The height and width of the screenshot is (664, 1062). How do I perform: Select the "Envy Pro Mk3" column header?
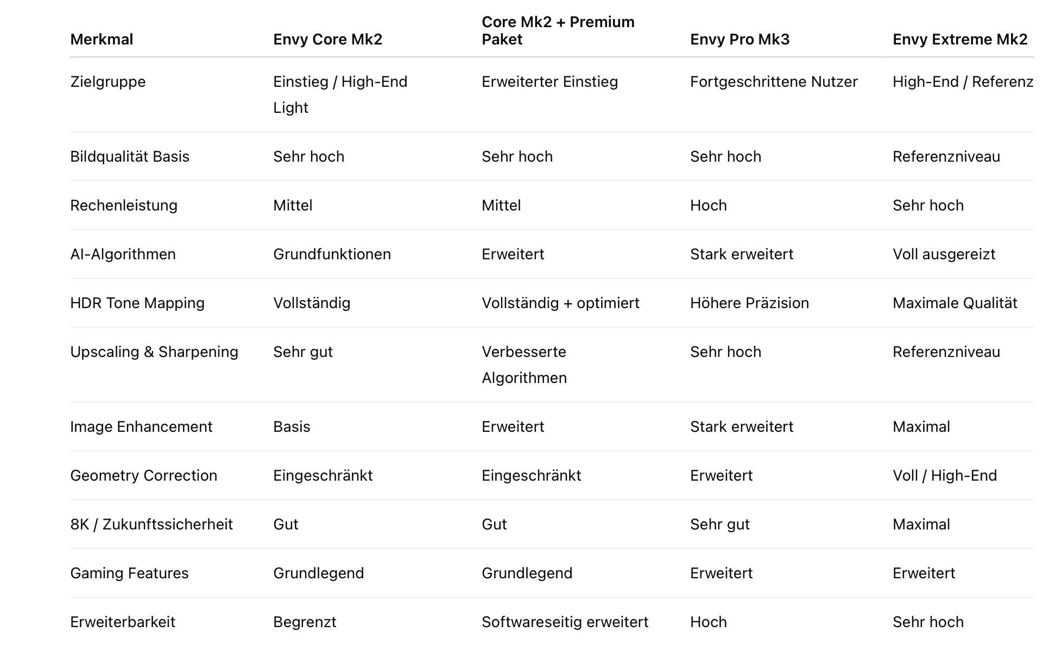coord(739,39)
